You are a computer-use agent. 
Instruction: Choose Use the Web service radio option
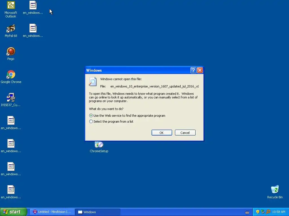point(127,116)
